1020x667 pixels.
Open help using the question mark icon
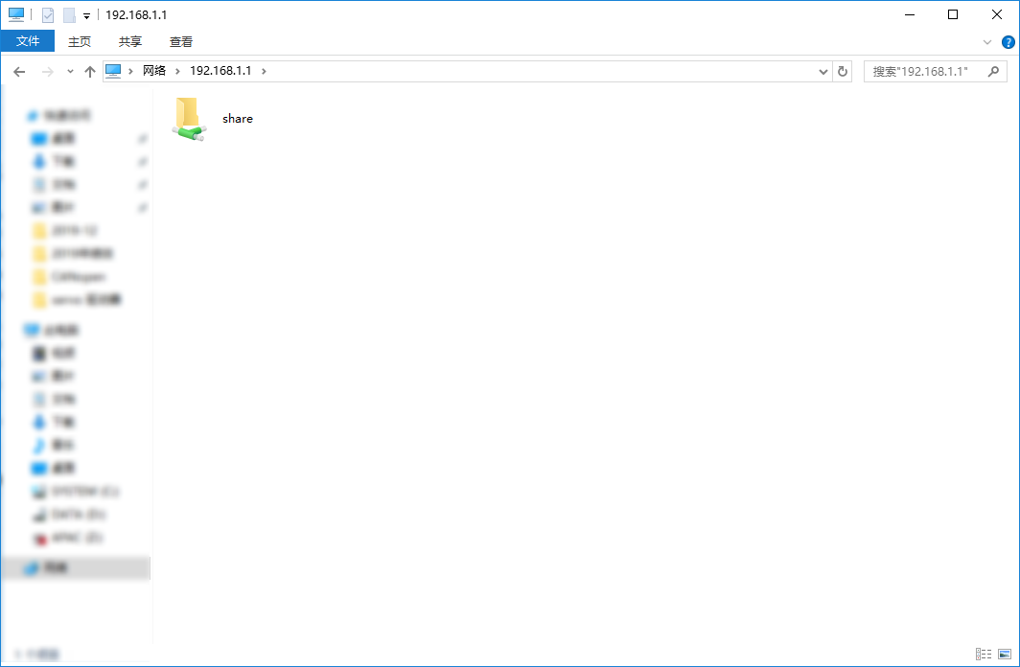click(x=1008, y=41)
